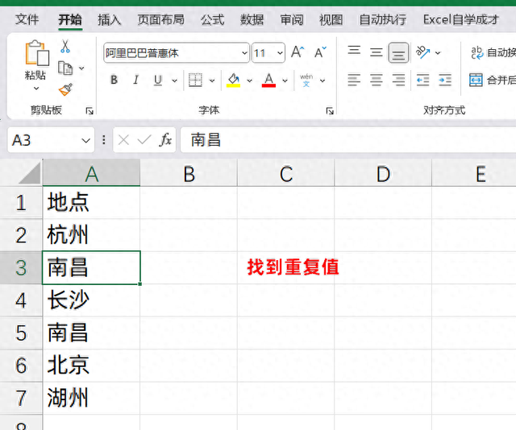
Task: Open the Excel自学成才 tab
Action: point(461,19)
